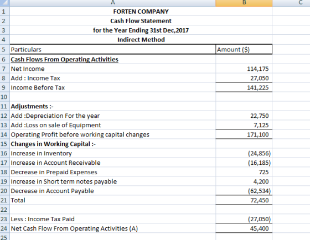The height and width of the screenshot is (240, 310).
Task: Click 'Less : Income Tax Paid' cell
Action: point(113,219)
